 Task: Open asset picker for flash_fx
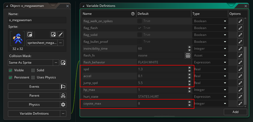tap(188, 55)
